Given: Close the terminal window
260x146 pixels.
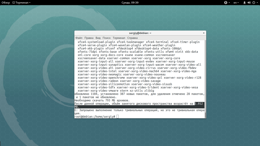Looking at the screenshot, I should click(x=203, y=33).
